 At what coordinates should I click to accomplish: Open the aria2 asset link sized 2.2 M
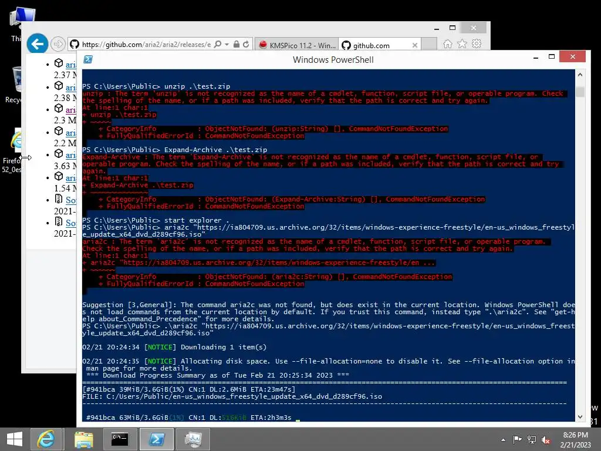pyautogui.click(x=71, y=133)
